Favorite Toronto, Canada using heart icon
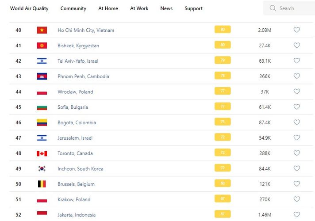Viewport: 315px width, 221px height. (297, 153)
